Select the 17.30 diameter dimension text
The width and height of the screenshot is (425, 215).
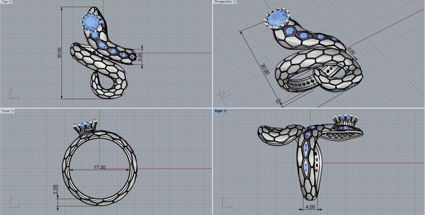[99, 167]
